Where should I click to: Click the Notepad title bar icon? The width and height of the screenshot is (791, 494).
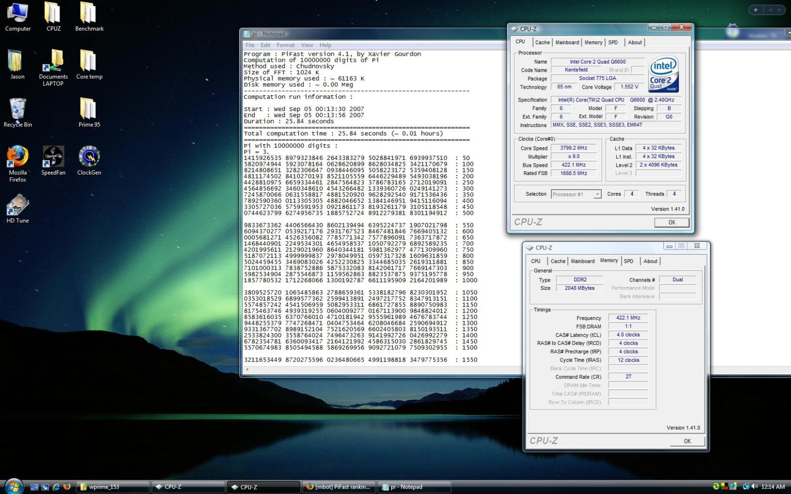[x=247, y=34]
